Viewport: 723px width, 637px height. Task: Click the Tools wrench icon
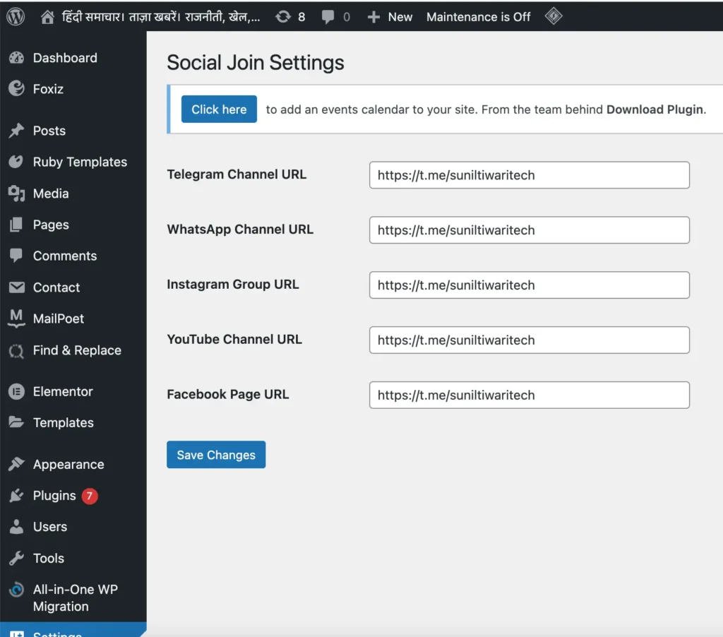point(16,558)
